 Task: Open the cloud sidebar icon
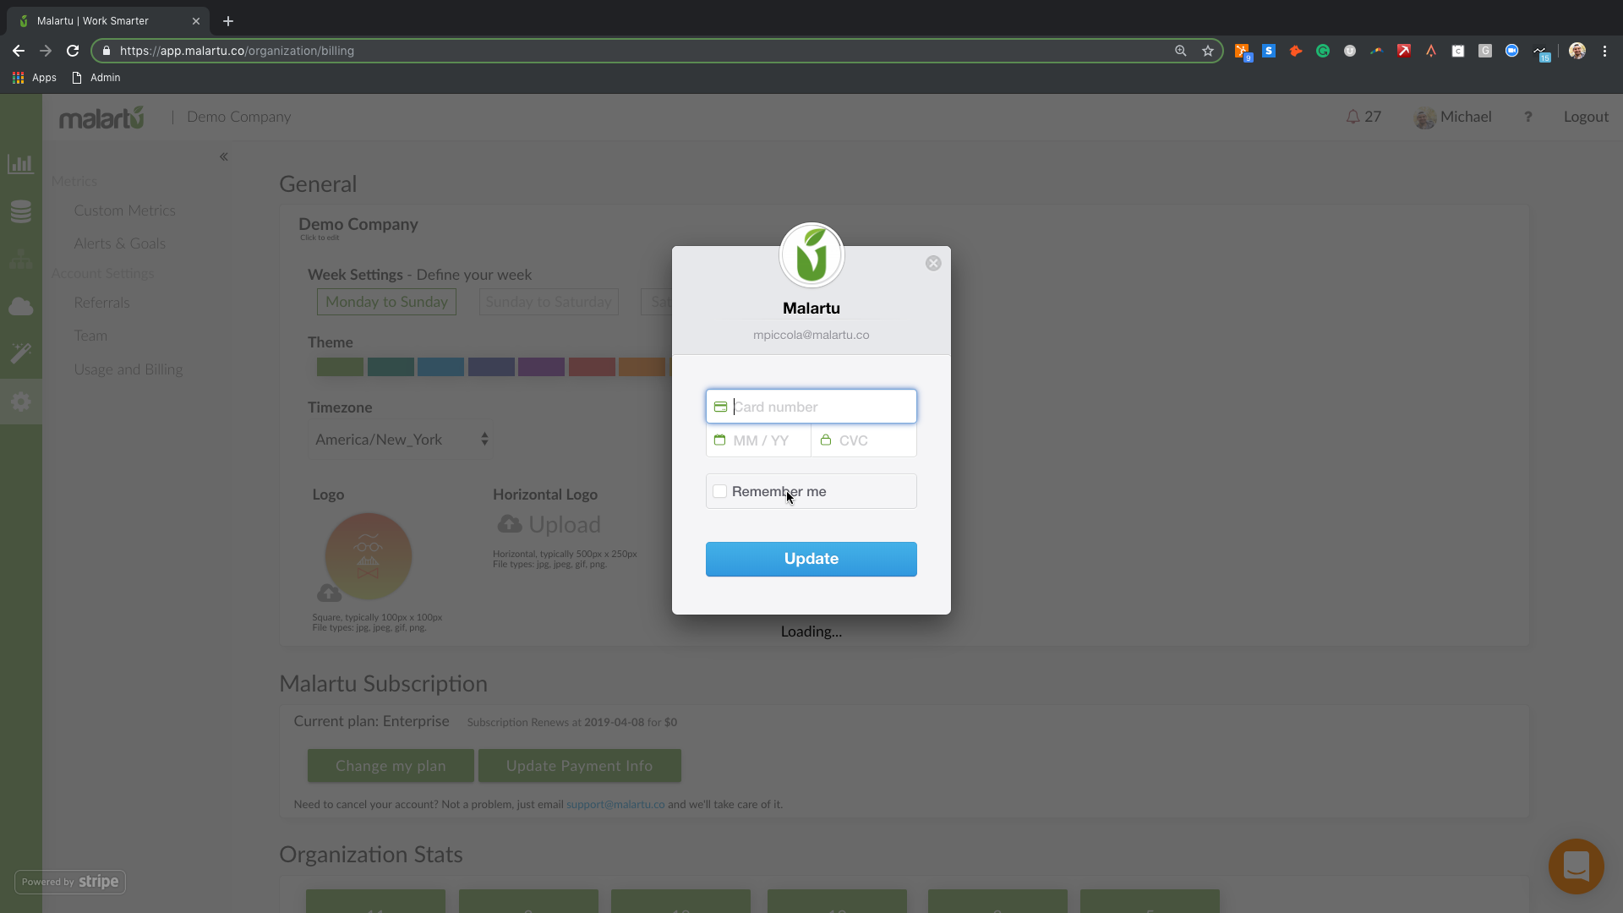[x=21, y=306]
